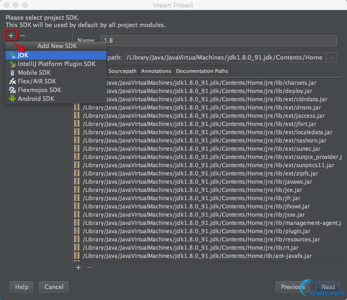The height and width of the screenshot is (300, 347).
Task: Select Mobile SDK menu entry
Action: [x=56, y=72]
